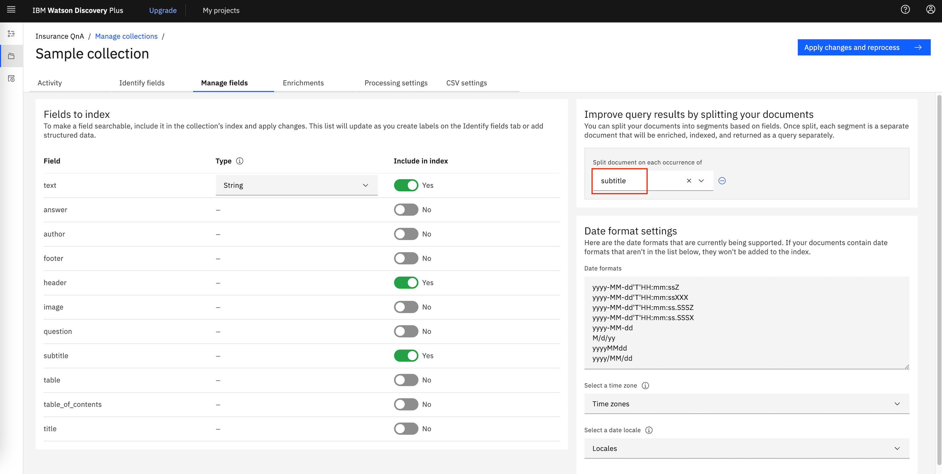Expand the Locales dropdown

[x=746, y=449]
